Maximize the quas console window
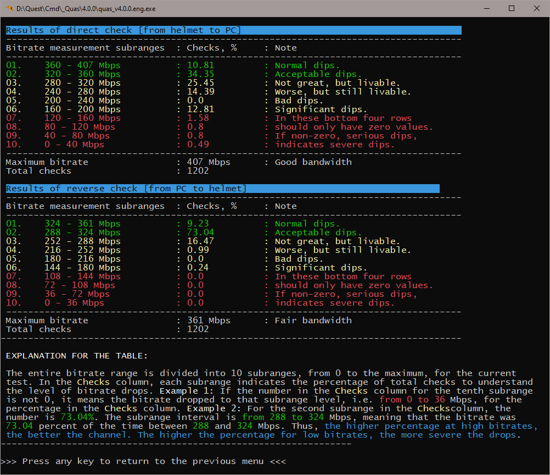 [512, 8]
